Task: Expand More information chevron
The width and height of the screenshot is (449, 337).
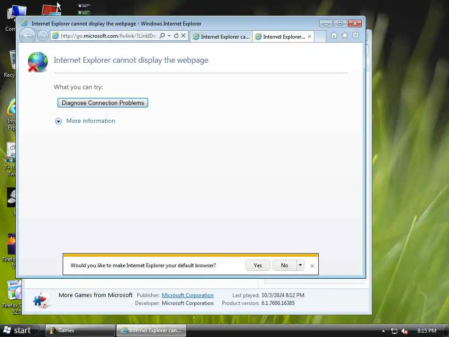Action: pos(58,121)
